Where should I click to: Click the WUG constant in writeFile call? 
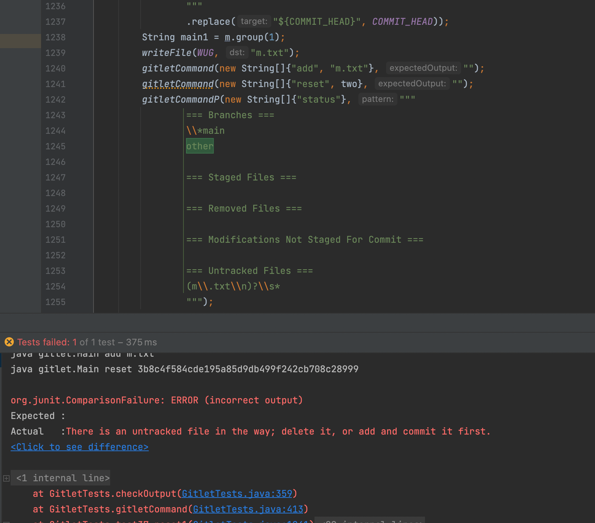click(205, 53)
